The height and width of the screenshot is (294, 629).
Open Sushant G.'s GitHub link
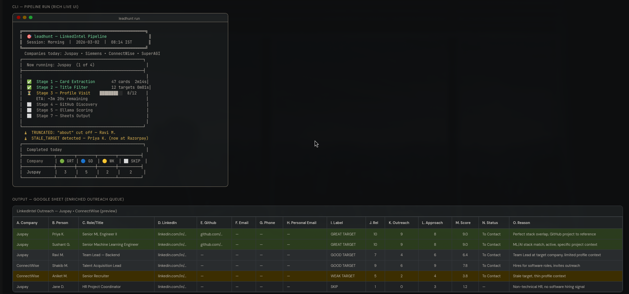point(211,244)
